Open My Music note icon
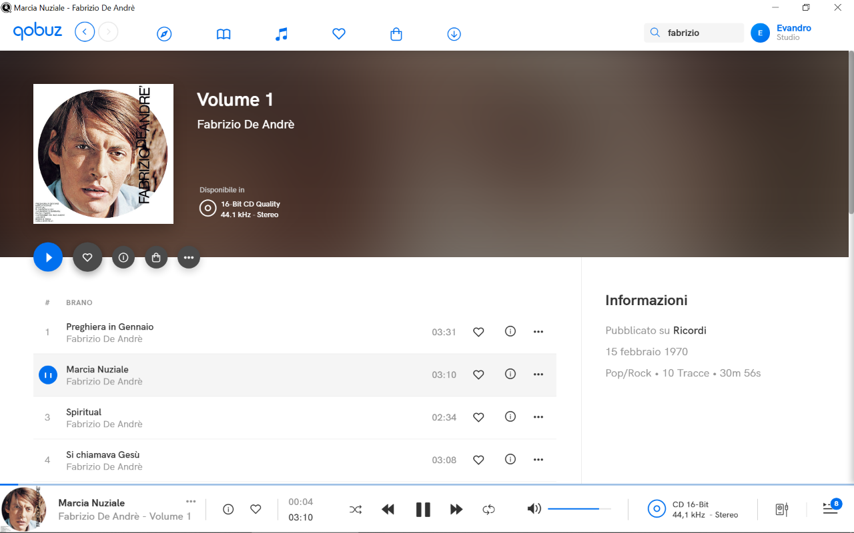 (282, 34)
